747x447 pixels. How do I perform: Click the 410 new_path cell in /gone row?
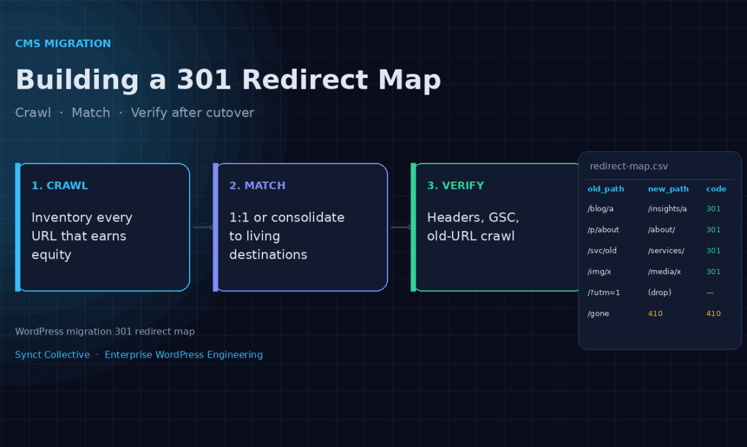pyautogui.click(x=655, y=314)
